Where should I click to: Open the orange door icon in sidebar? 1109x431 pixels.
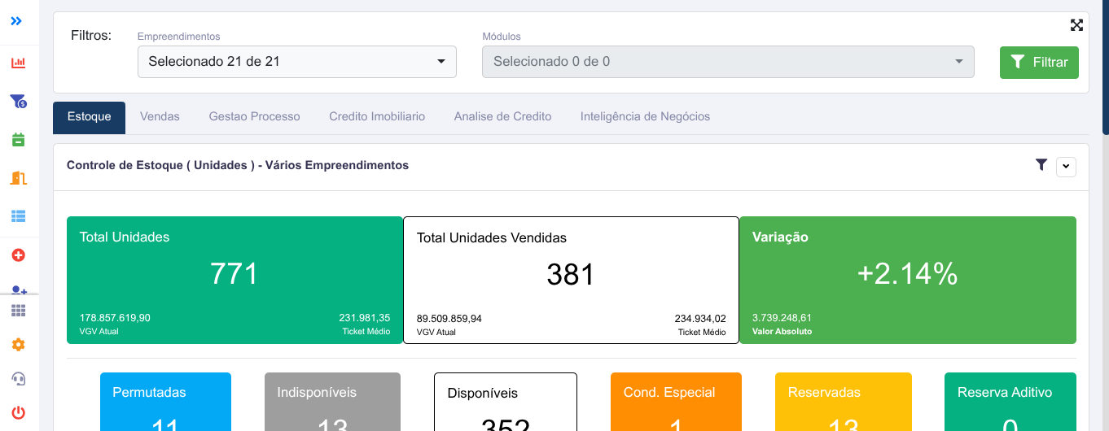click(18, 178)
